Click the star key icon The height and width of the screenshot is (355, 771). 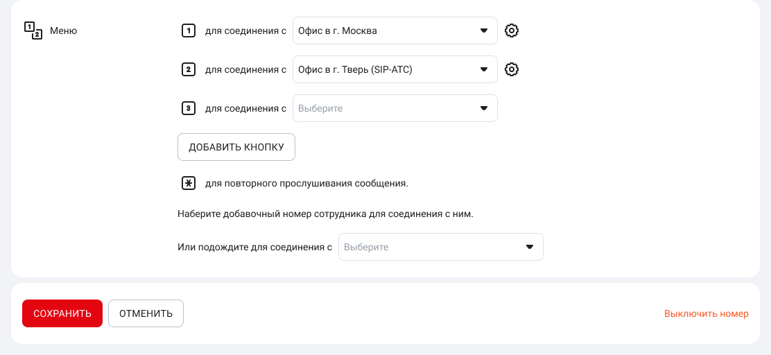coord(188,184)
